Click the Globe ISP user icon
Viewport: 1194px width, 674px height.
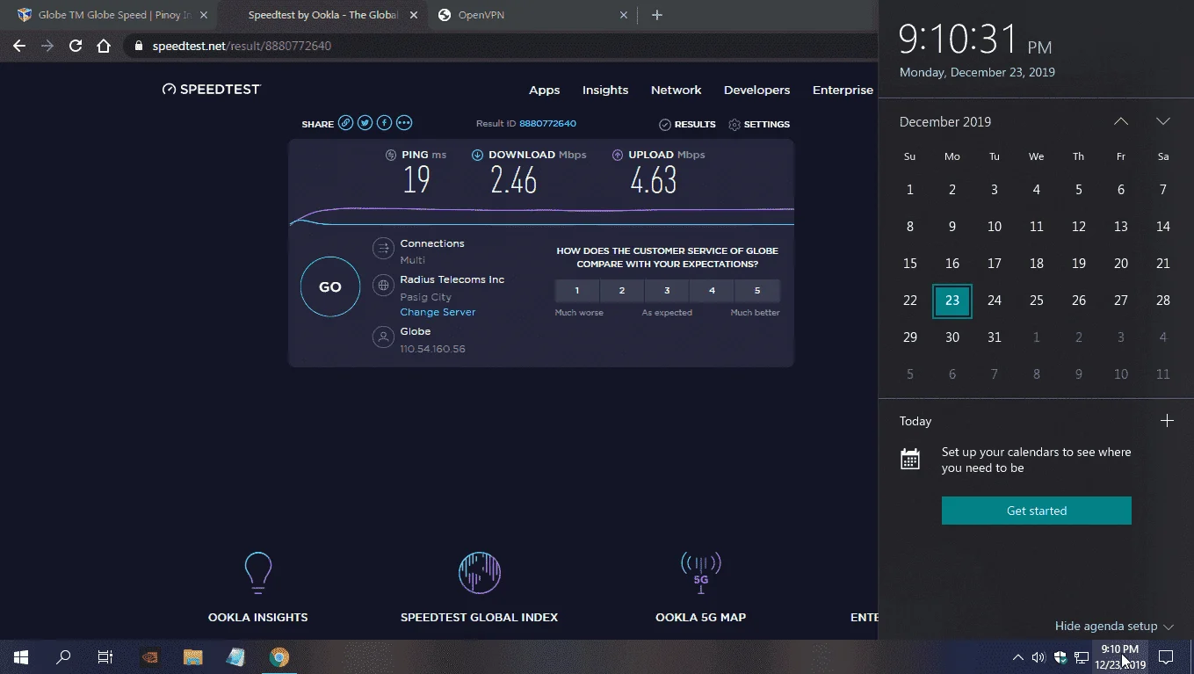click(x=383, y=337)
